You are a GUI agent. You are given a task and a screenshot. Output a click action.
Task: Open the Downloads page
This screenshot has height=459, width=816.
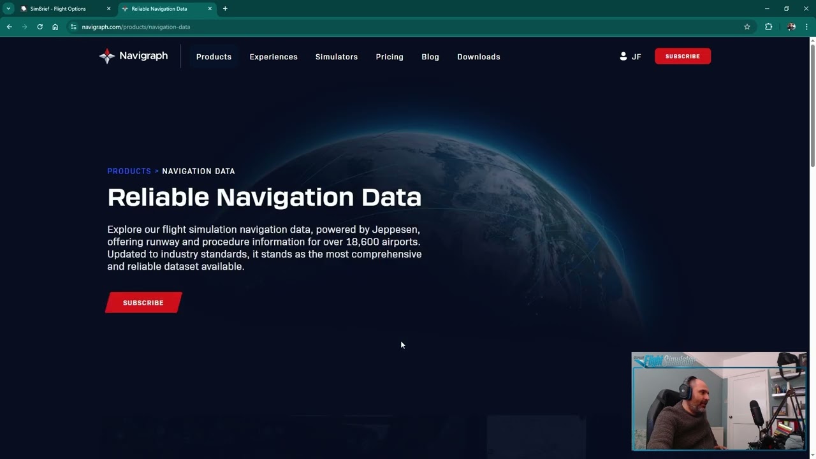(479, 57)
